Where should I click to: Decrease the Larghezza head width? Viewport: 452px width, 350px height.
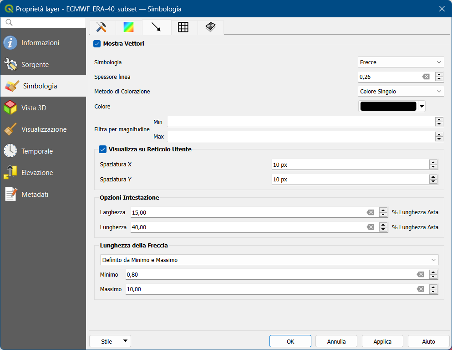click(x=383, y=215)
